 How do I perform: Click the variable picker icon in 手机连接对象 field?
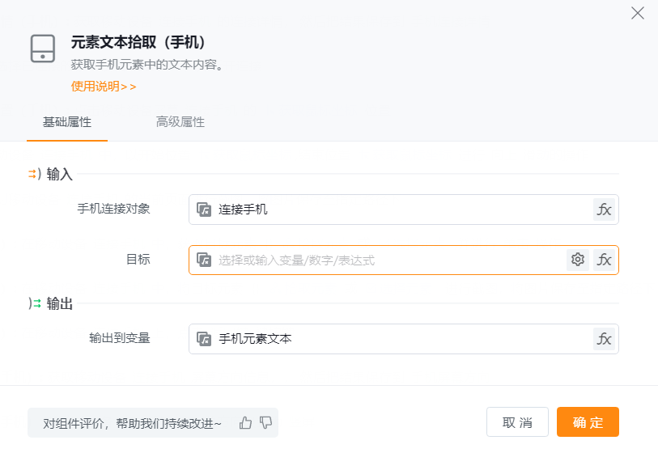coord(204,210)
